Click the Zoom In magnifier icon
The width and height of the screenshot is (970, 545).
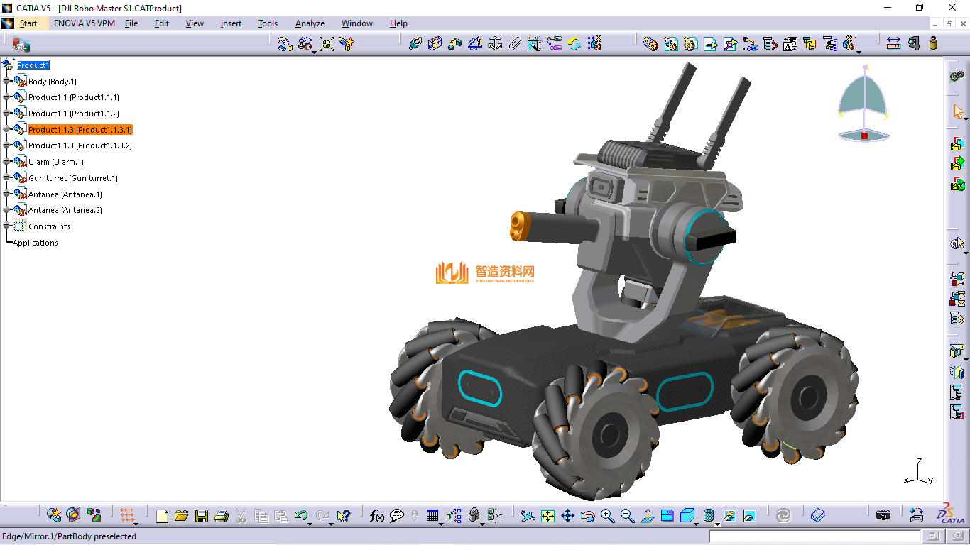coord(607,516)
